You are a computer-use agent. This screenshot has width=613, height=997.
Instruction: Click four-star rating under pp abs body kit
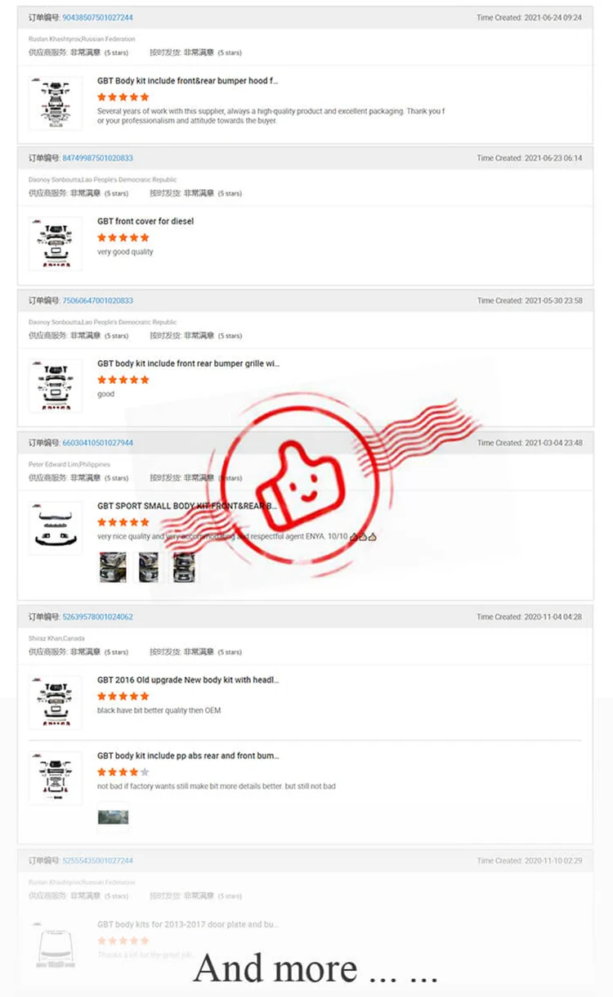123,772
